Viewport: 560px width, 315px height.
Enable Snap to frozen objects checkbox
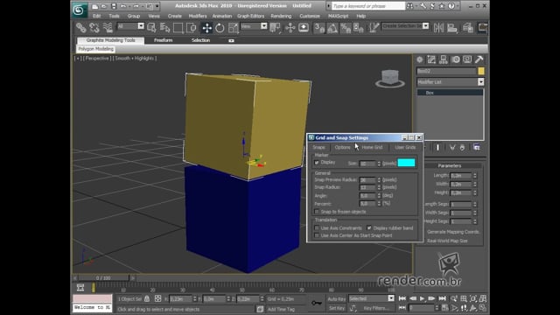[x=317, y=212]
